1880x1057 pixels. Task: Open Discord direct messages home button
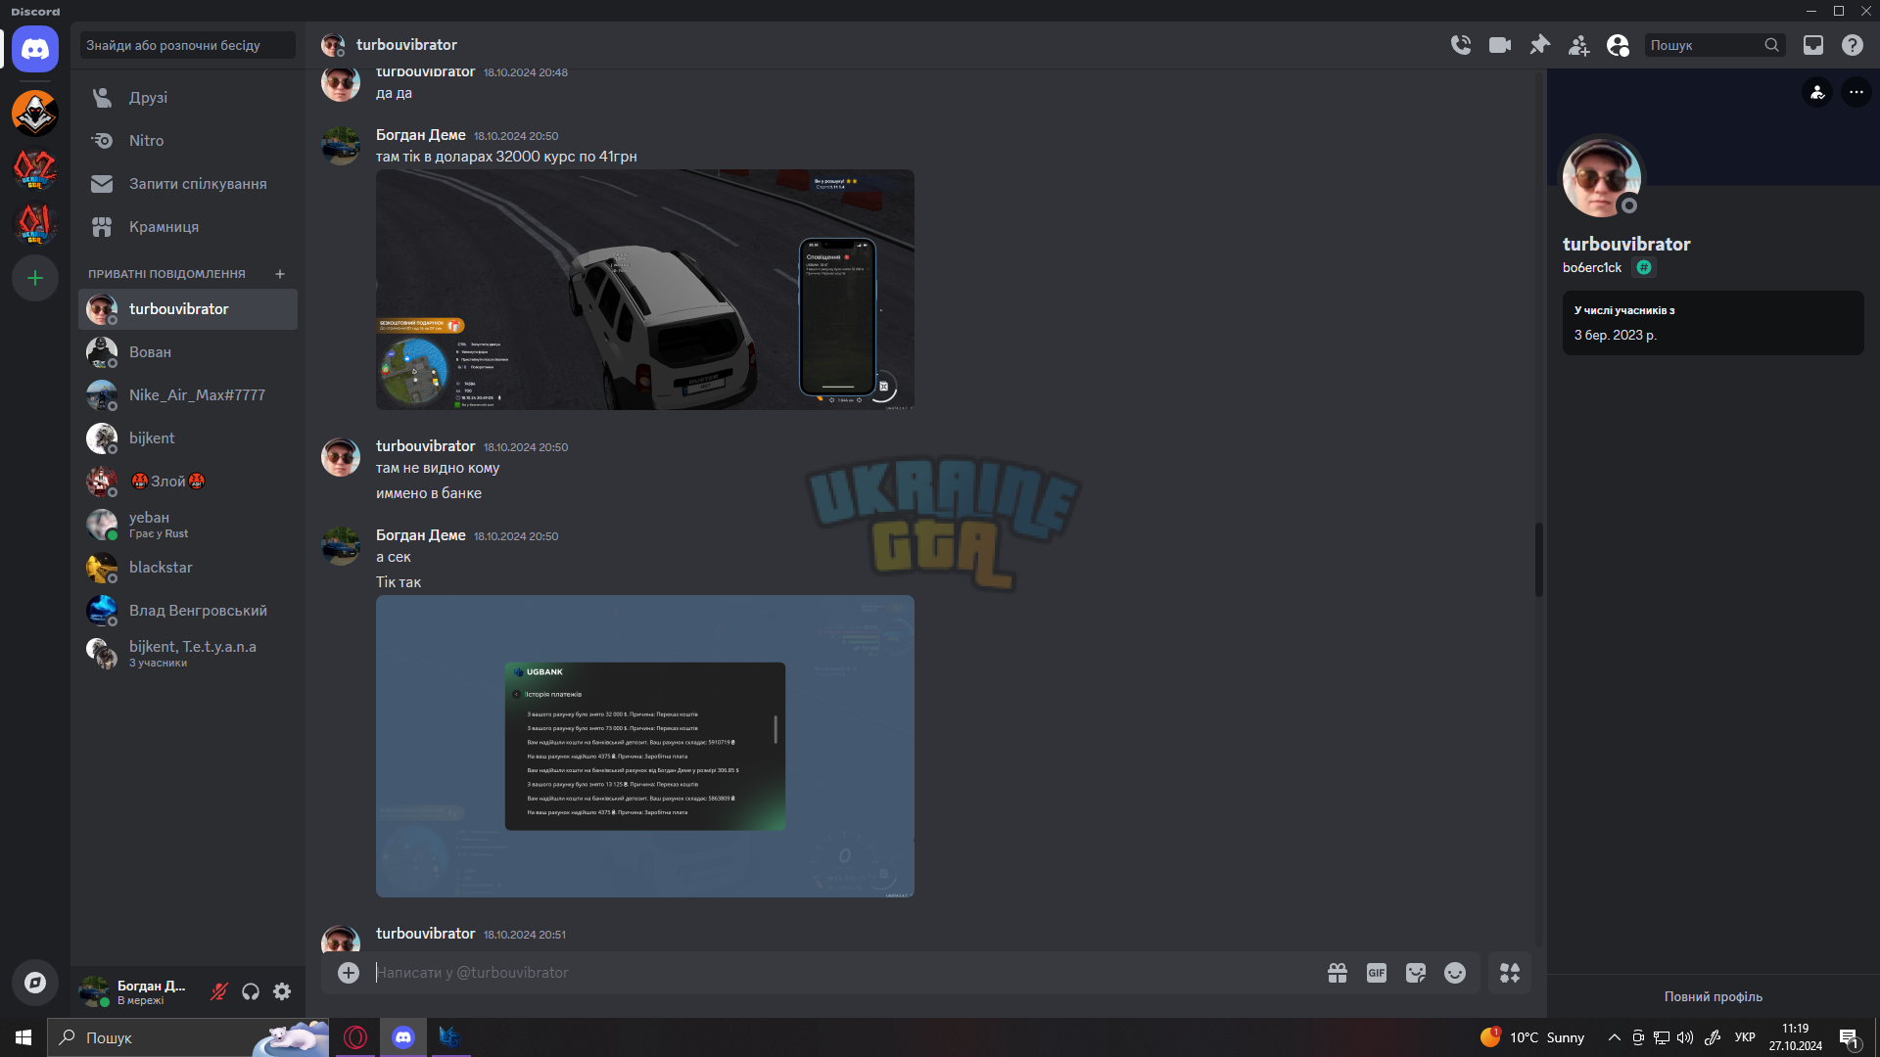(35, 49)
